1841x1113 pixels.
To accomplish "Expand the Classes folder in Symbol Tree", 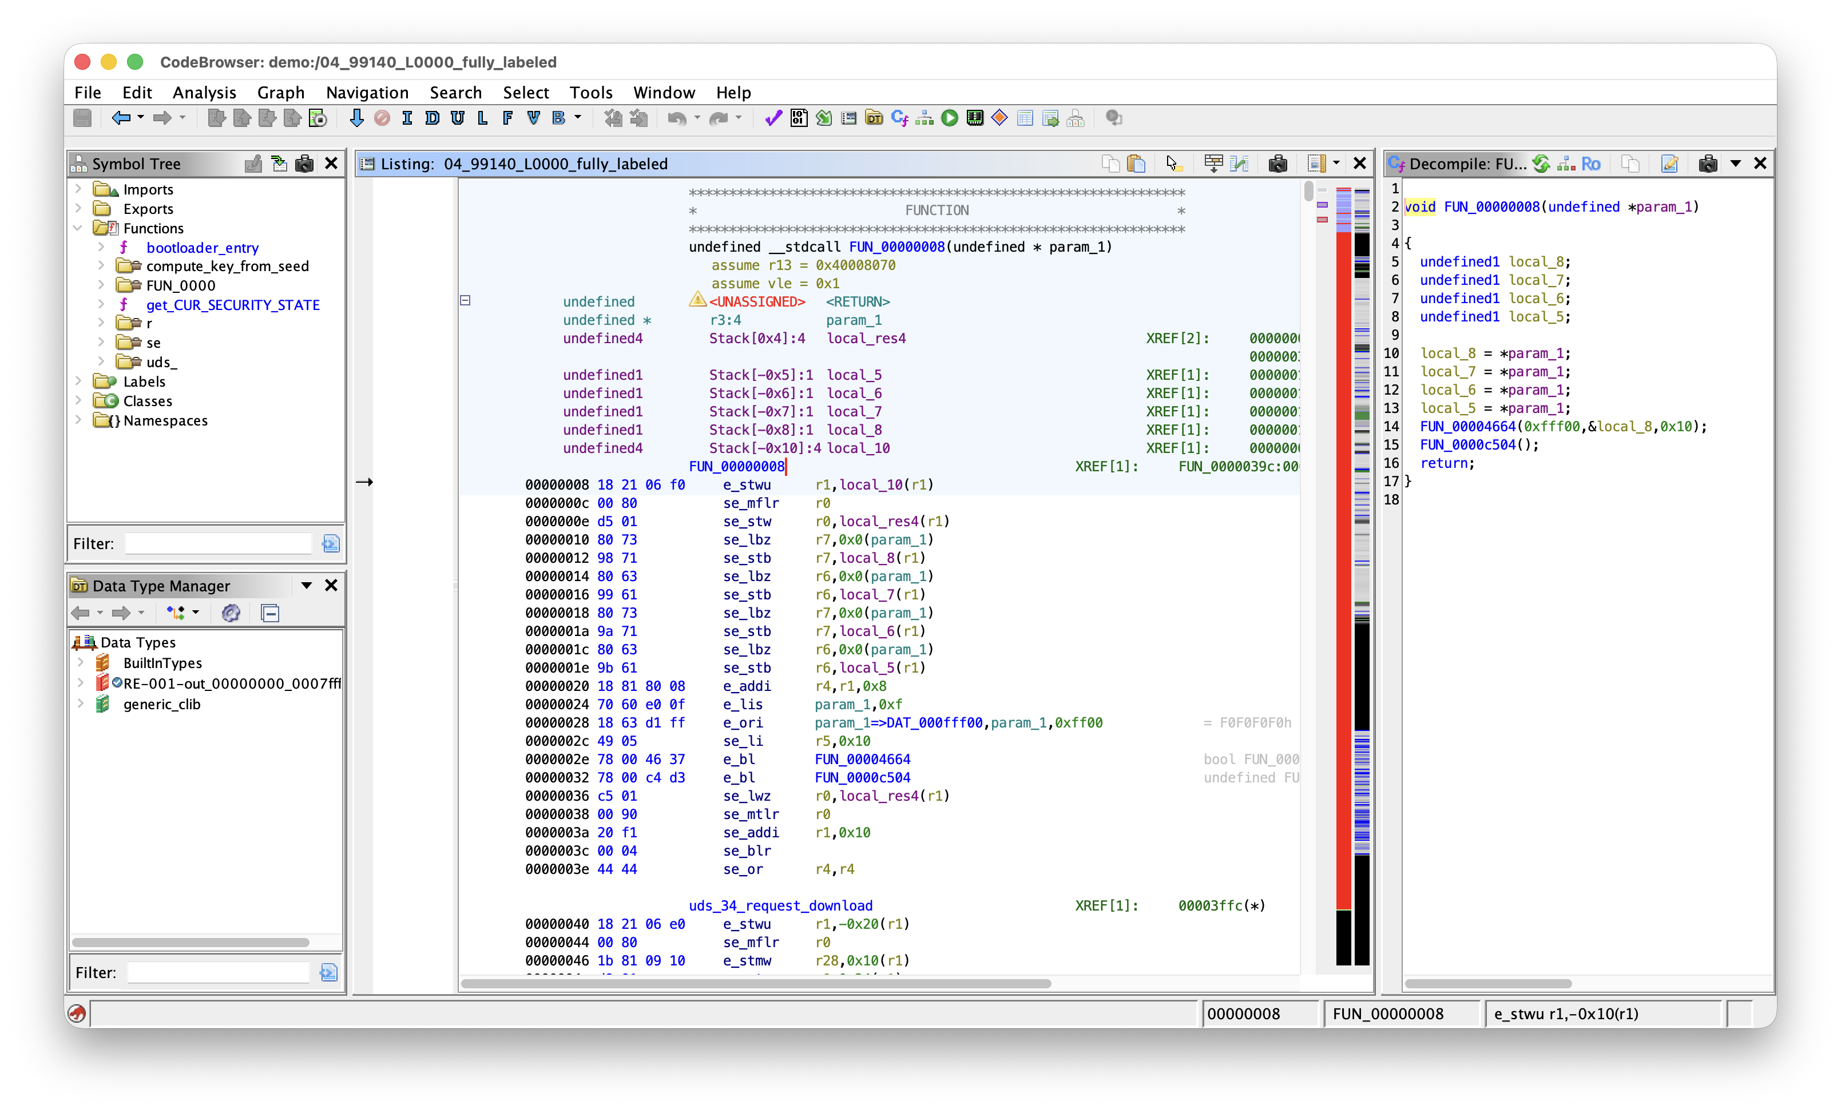I will point(78,401).
